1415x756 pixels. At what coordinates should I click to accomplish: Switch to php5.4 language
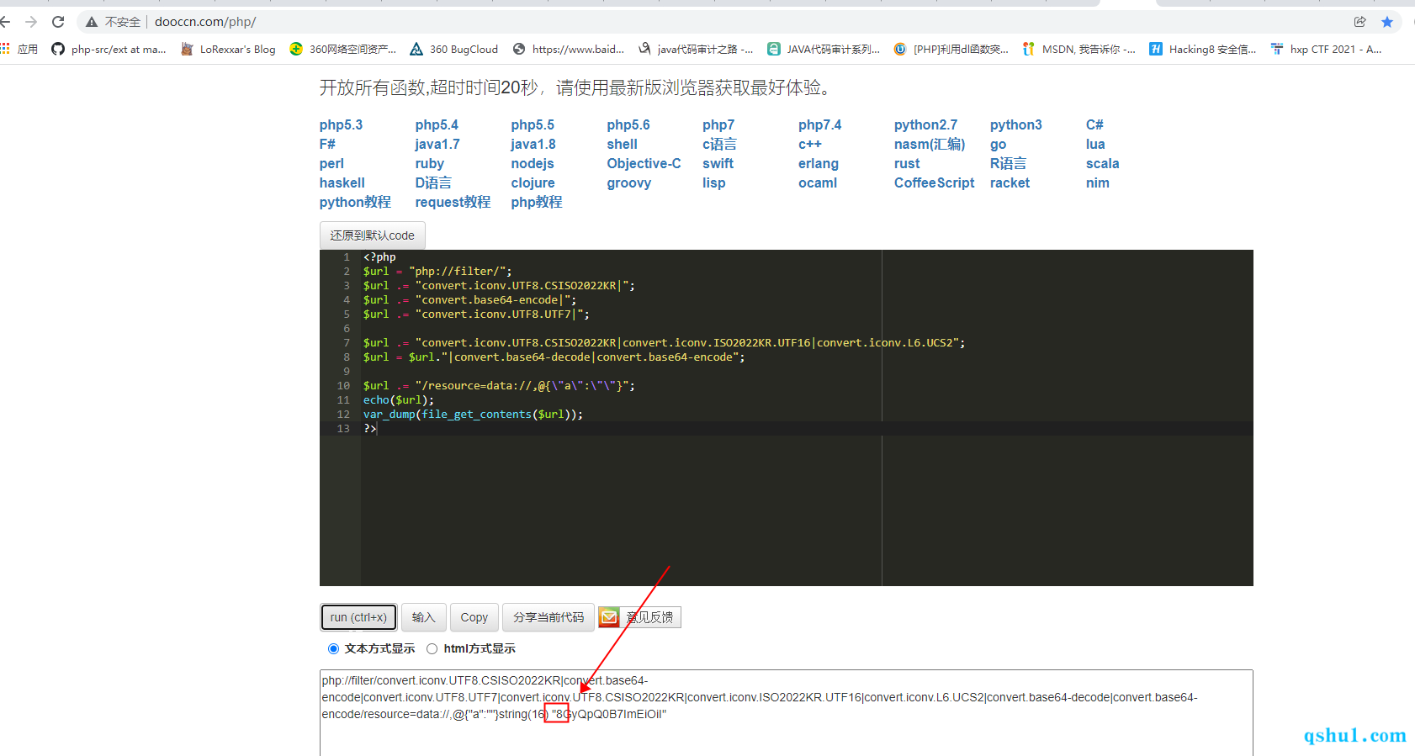click(x=437, y=124)
